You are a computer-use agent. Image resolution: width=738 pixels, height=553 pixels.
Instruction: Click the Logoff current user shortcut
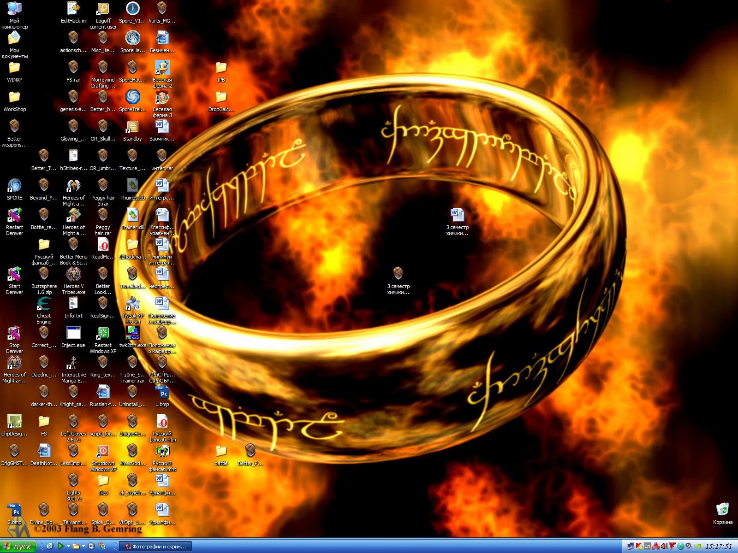(103, 15)
